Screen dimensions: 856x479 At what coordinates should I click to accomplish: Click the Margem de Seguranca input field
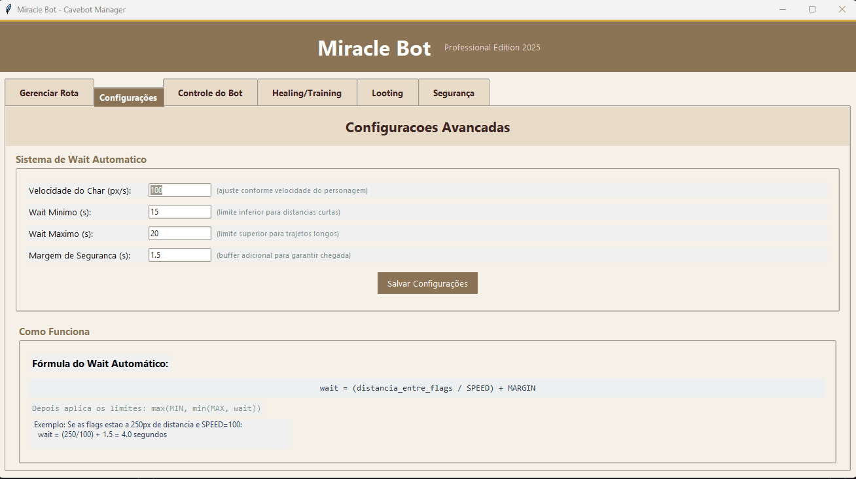(179, 255)
